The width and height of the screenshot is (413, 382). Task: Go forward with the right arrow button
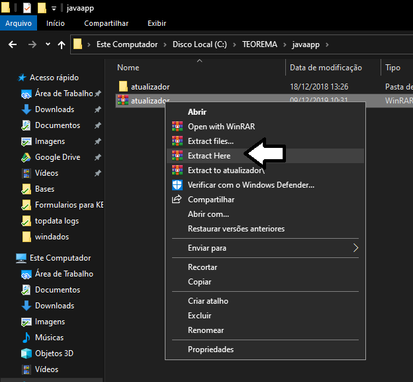(32, 44)
